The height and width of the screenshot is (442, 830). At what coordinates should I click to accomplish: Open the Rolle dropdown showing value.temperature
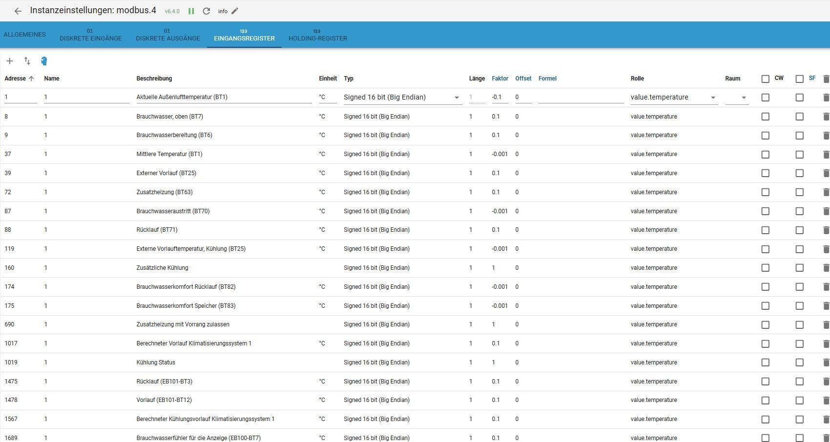coord(674,97)
